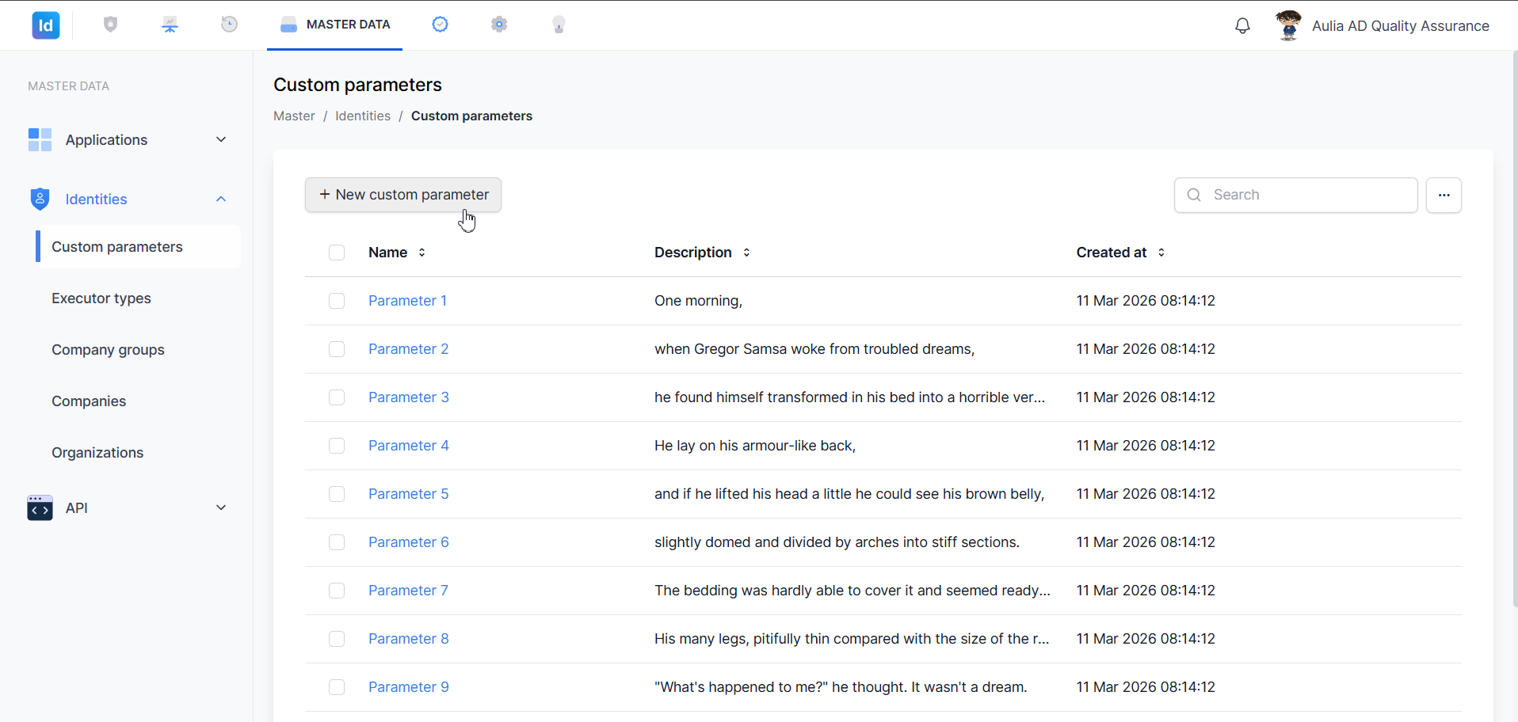Click the Id application logo
1518x722 pixels.
[46, 25]
